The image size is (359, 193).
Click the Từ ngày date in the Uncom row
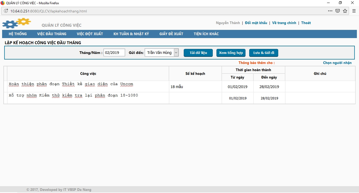click(238, 87)
